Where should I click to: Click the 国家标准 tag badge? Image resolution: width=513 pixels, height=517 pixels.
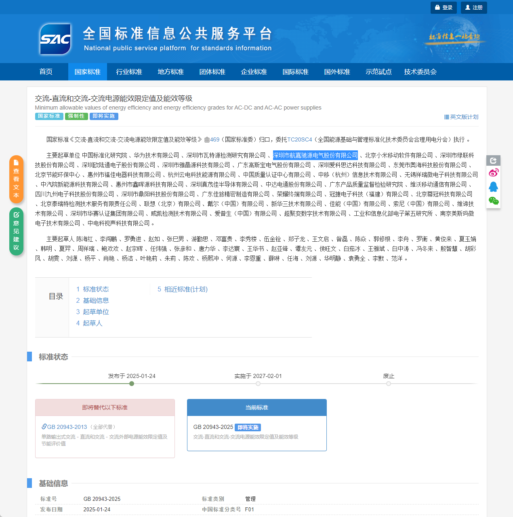49,116
